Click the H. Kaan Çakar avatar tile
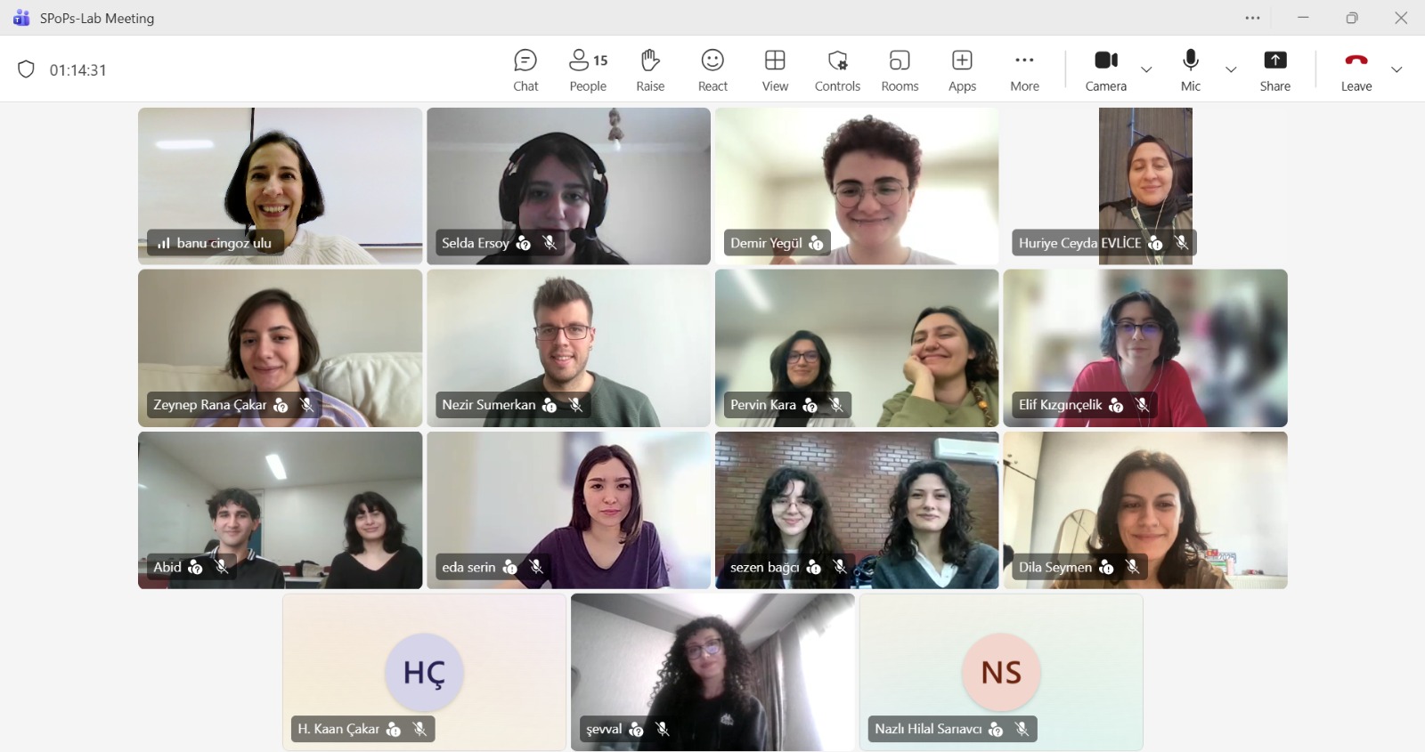Viewport: 1425px width, 752px height. [424, 672]
